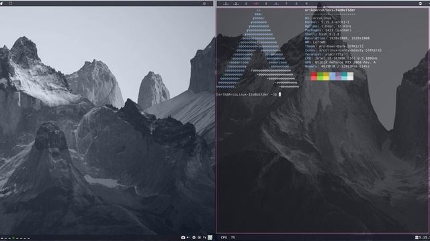Switch to workspace tag 5
The image size is (430, 241).
(x=266, y=4)
